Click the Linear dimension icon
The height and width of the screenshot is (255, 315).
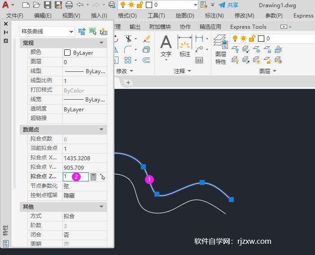(199, 38)
